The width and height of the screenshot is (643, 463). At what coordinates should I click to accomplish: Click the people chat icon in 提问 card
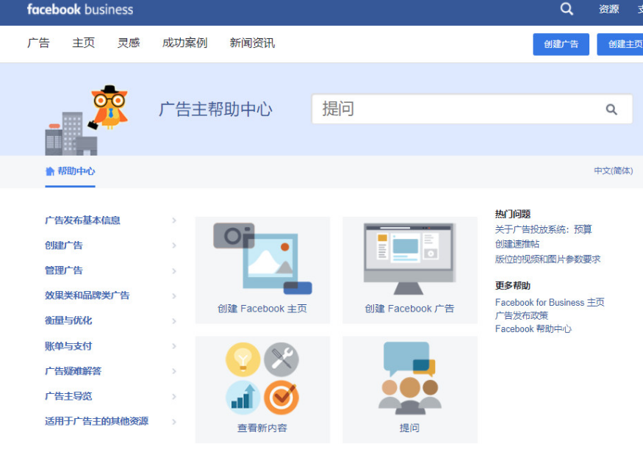(x=409, y=378)
